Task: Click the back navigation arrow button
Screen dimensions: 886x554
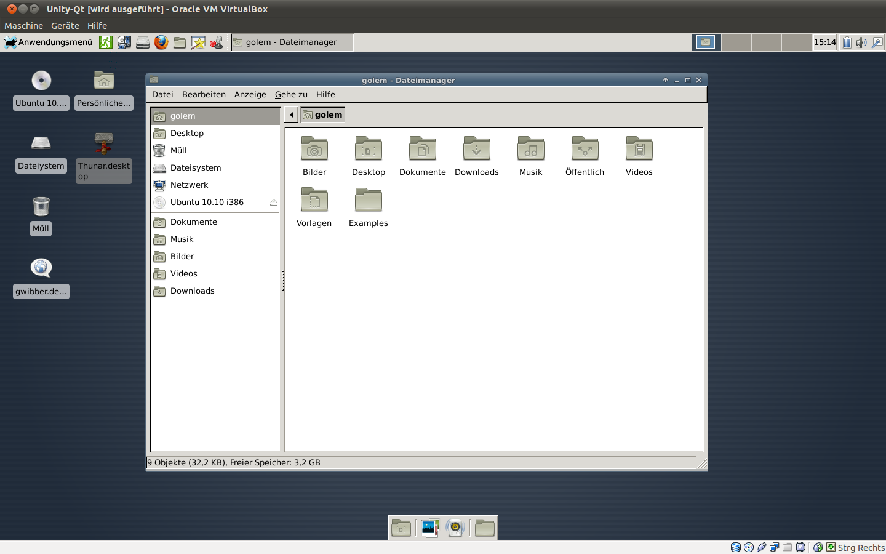Action: click(290, 114)
